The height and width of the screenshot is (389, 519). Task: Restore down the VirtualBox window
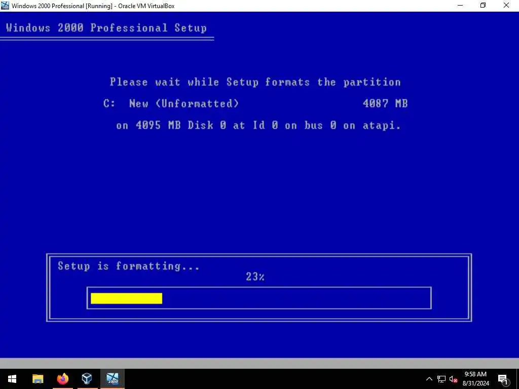(x=483, y=5)
